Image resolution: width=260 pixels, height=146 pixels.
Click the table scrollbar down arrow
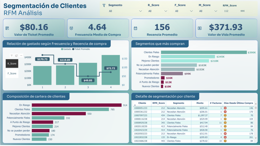click(256, 138)
